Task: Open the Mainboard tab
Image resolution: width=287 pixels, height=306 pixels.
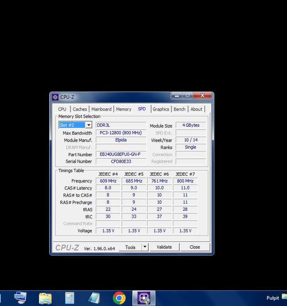Action: click(x=101, y=109)
